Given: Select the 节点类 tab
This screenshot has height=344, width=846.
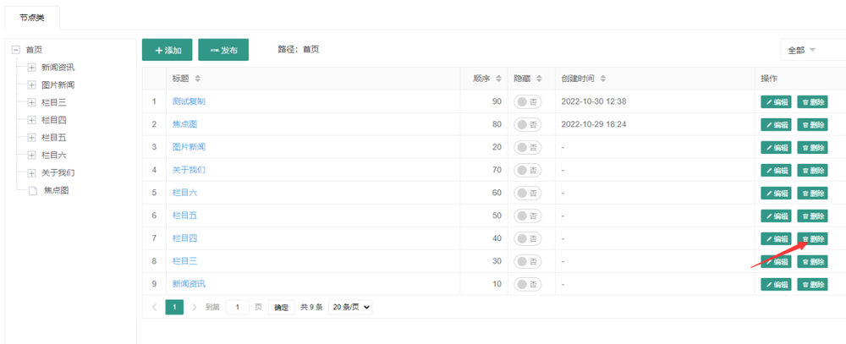Looking at the screenshot, I should tap(32, 18).
